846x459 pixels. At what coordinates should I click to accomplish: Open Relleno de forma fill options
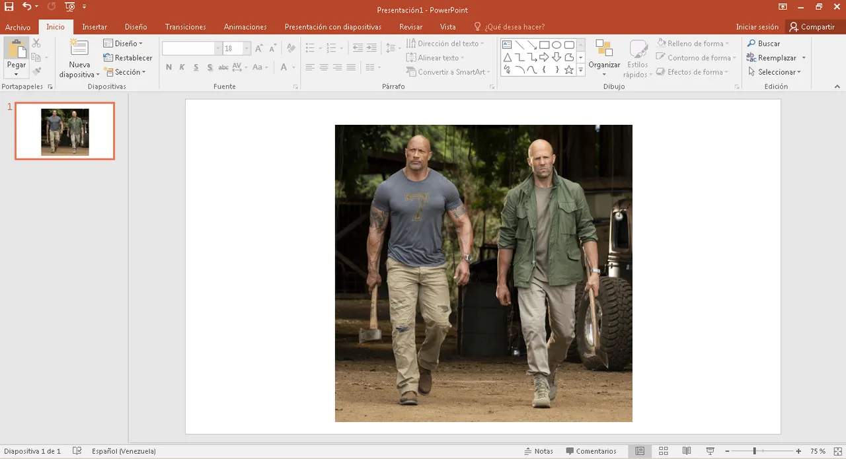tap(693, 44)
